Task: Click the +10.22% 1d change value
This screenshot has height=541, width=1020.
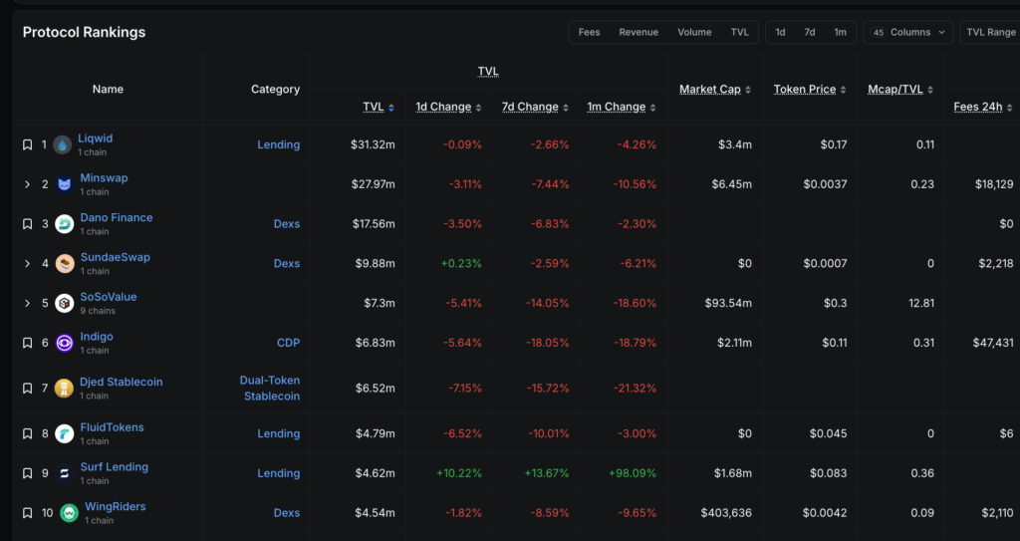Action: 461,473
